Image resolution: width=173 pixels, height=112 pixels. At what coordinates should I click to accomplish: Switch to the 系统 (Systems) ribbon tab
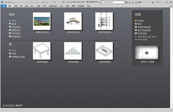coord(26,6)
